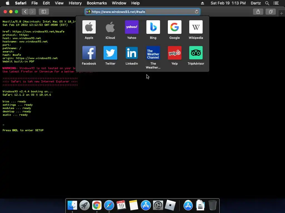
Task: Open the History menu
Action: point(75,3)
